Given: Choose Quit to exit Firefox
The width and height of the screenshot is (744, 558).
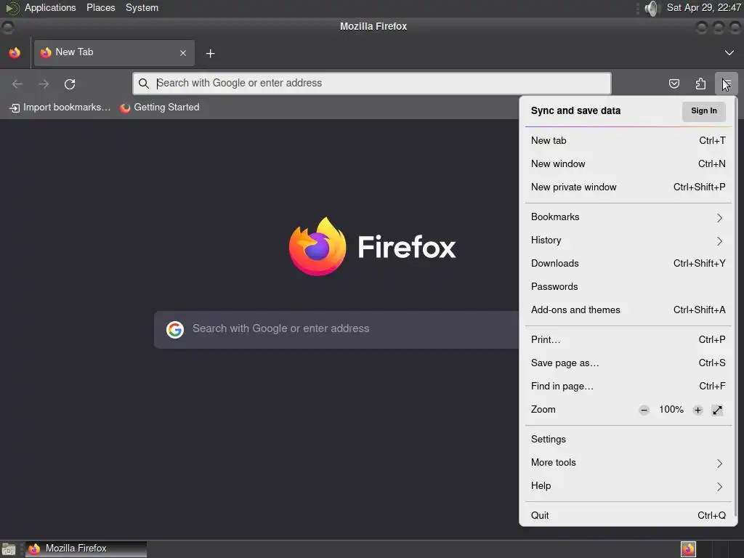Looking at the screenshot, I should click(628, 516).
